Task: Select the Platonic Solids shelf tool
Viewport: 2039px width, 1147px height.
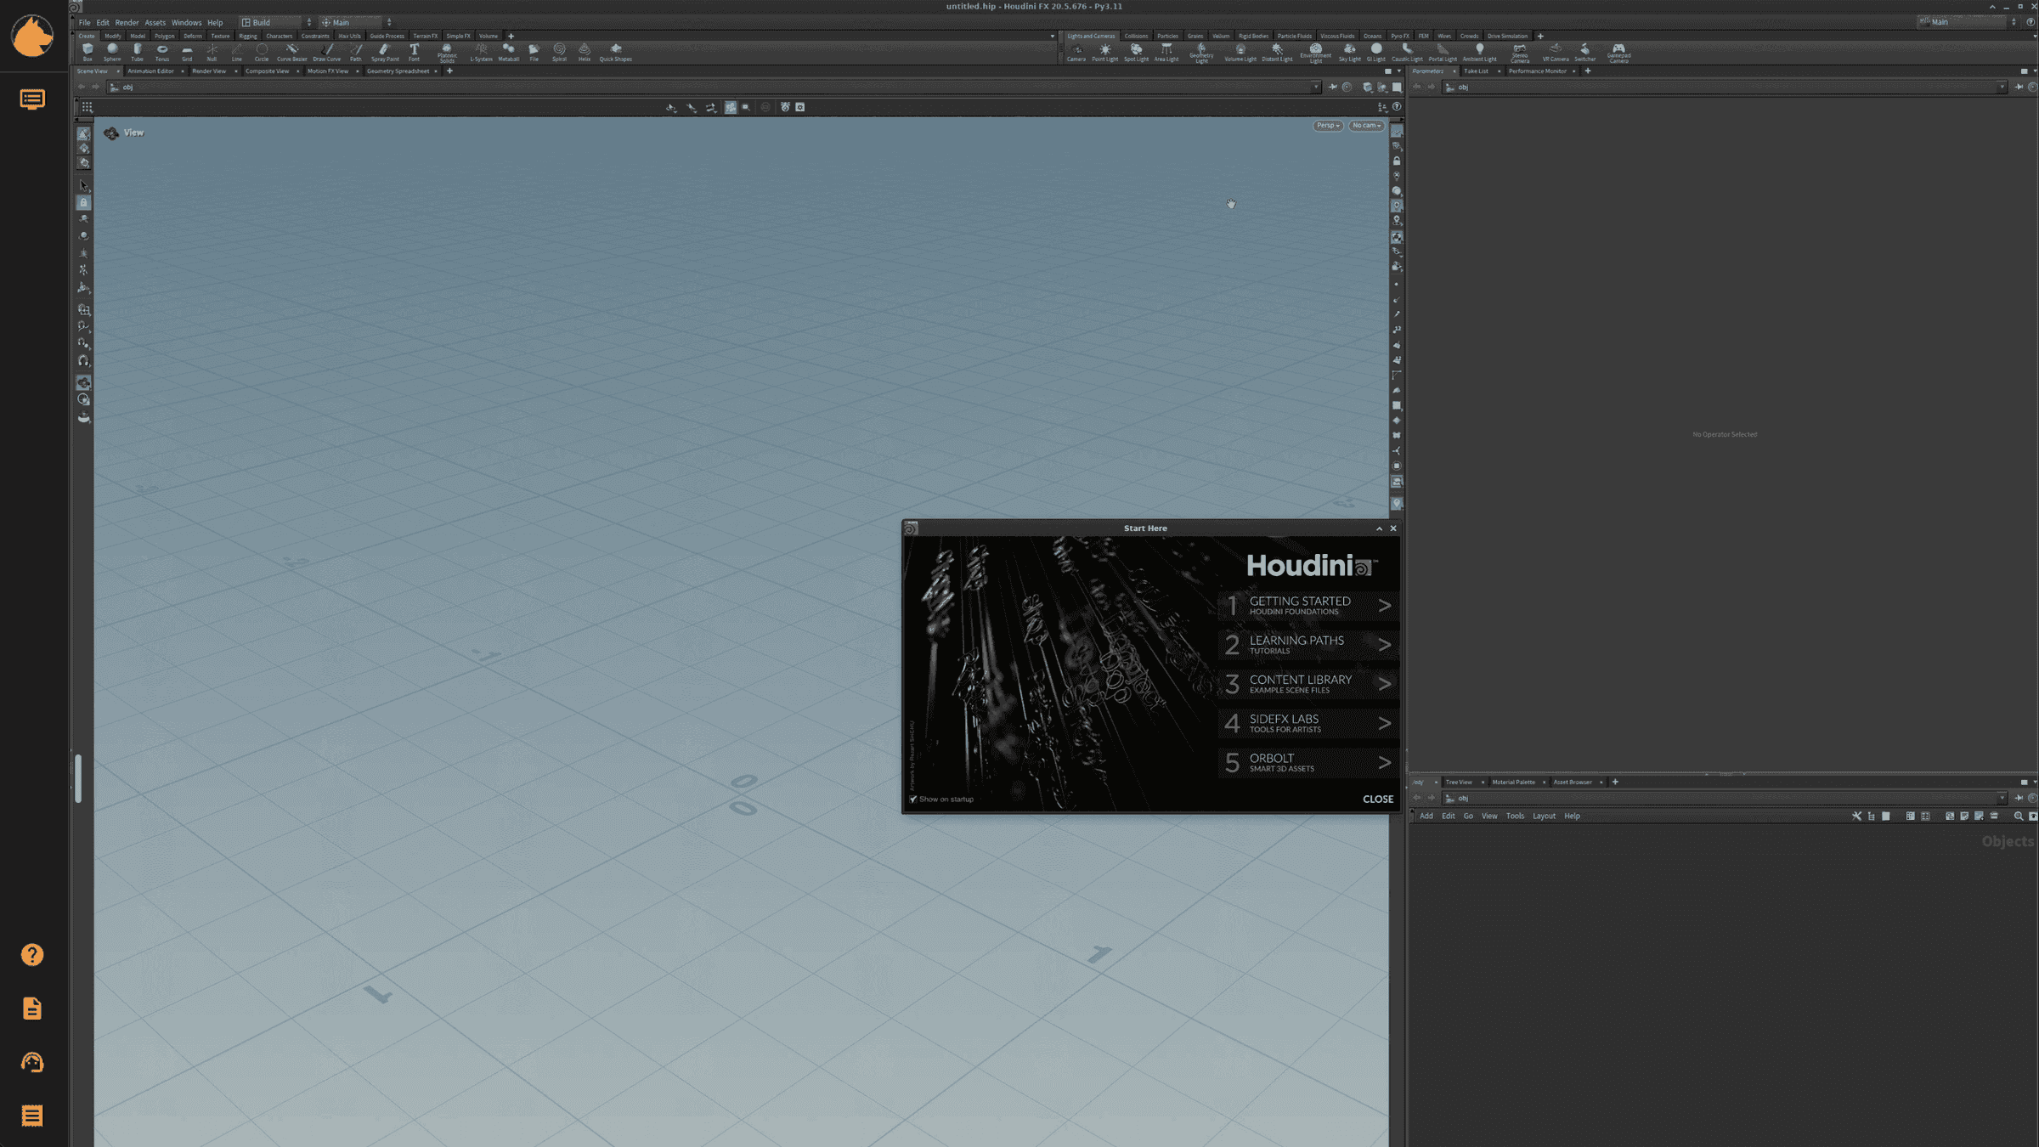Action: (x=447, y=54)
